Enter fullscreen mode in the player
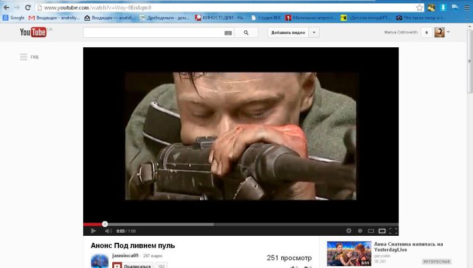This screenshot has width=473, height=268. 393,231
